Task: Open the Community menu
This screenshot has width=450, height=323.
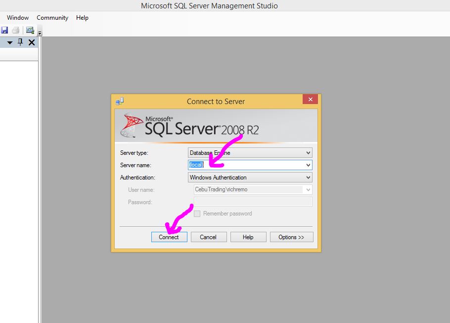Action: point(52,18)
